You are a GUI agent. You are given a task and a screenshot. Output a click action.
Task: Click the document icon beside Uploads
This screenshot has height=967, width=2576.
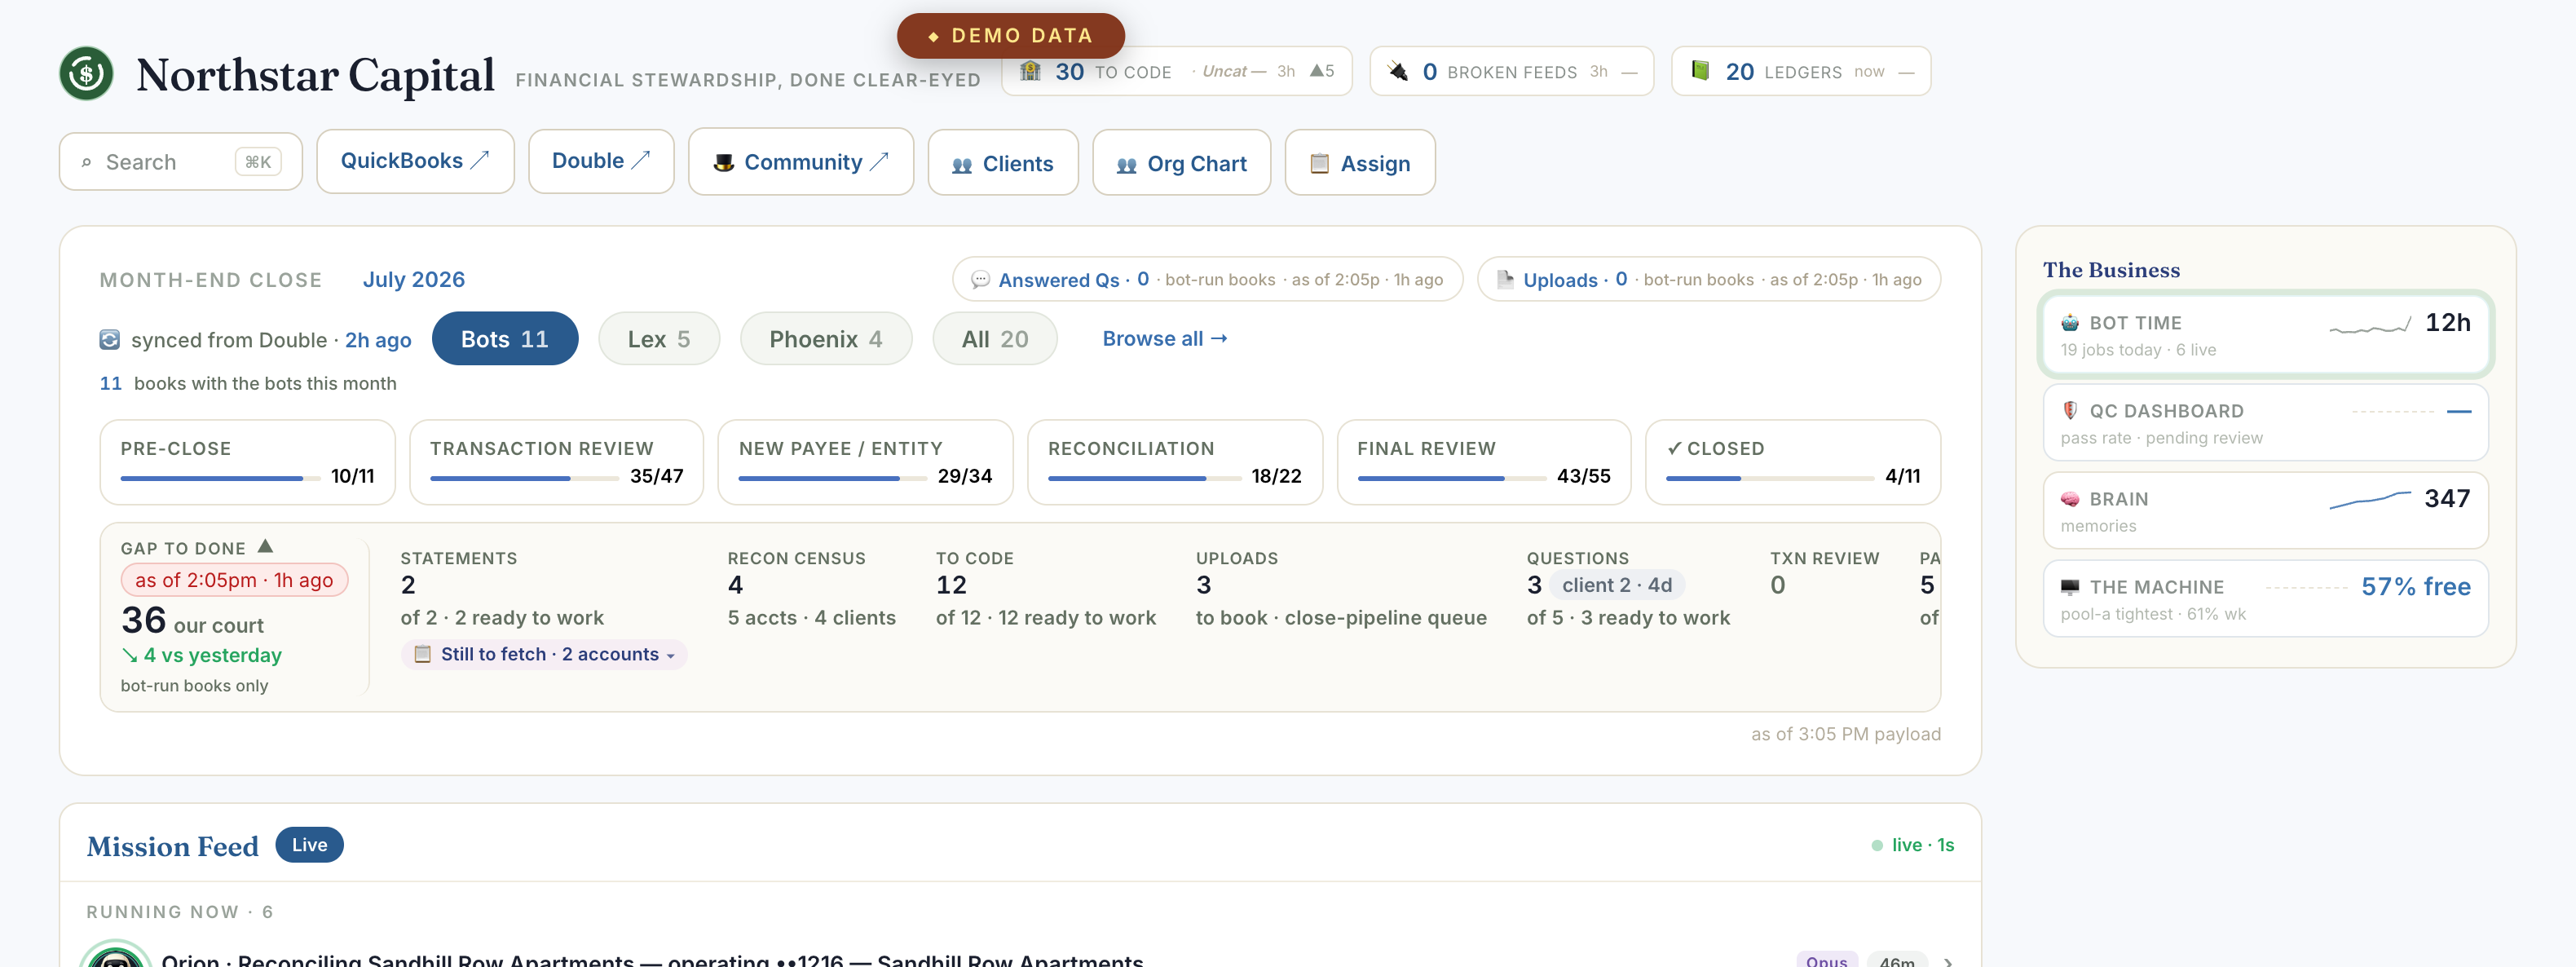click(x=1505, y=279)
